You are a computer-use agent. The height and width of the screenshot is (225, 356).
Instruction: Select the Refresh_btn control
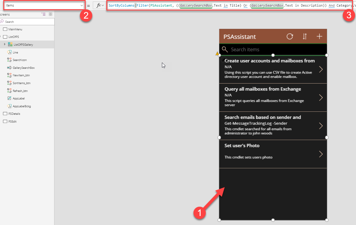click(x=20, y=91)
